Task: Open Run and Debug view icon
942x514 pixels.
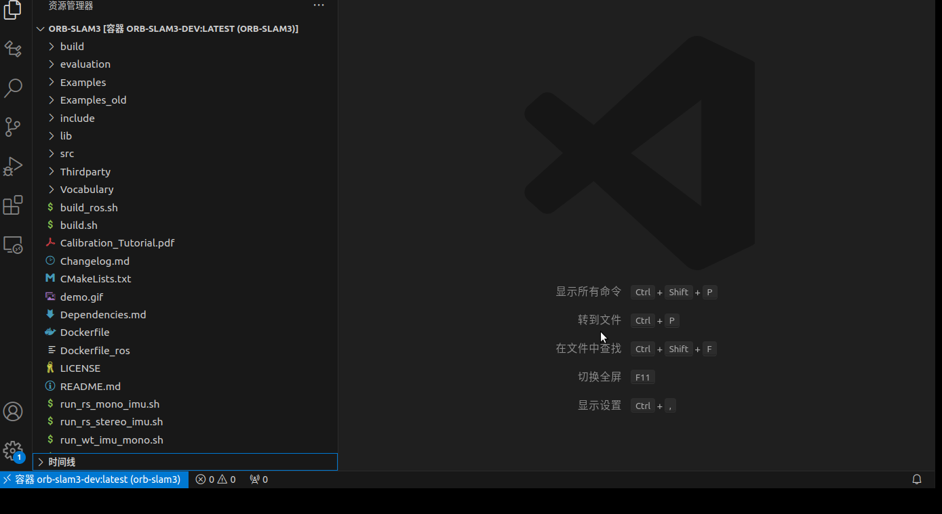Action: coord(13,166)
